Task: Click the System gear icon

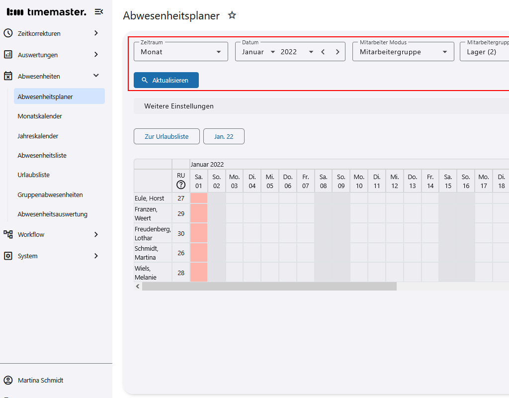Action: [x=8, y=256]
